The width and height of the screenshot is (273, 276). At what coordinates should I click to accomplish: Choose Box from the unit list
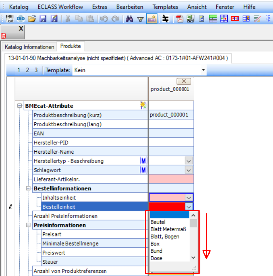[x=170, y=244]
